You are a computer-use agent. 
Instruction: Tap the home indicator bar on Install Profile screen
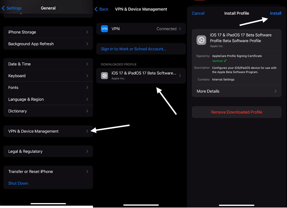click(x=236, y=205)
